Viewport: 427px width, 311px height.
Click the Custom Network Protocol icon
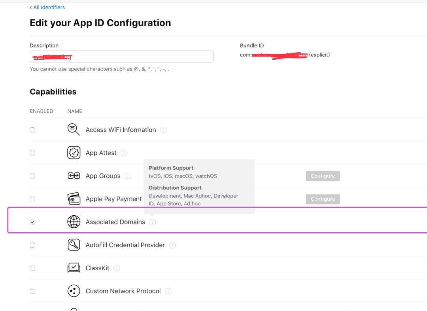[74, 291]
